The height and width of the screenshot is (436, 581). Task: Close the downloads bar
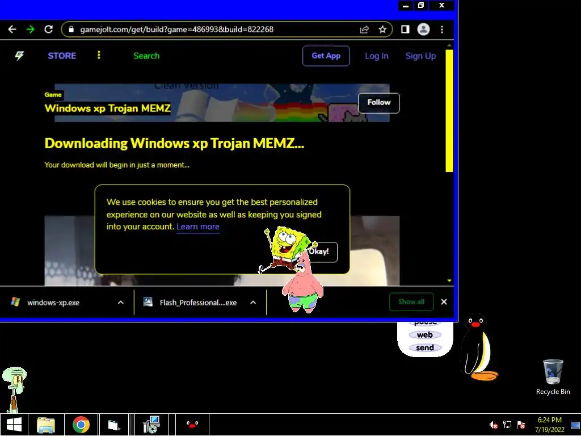tap(444, 302)
